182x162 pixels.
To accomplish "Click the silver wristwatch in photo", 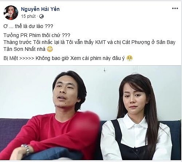I will click(x=27, y=149).
